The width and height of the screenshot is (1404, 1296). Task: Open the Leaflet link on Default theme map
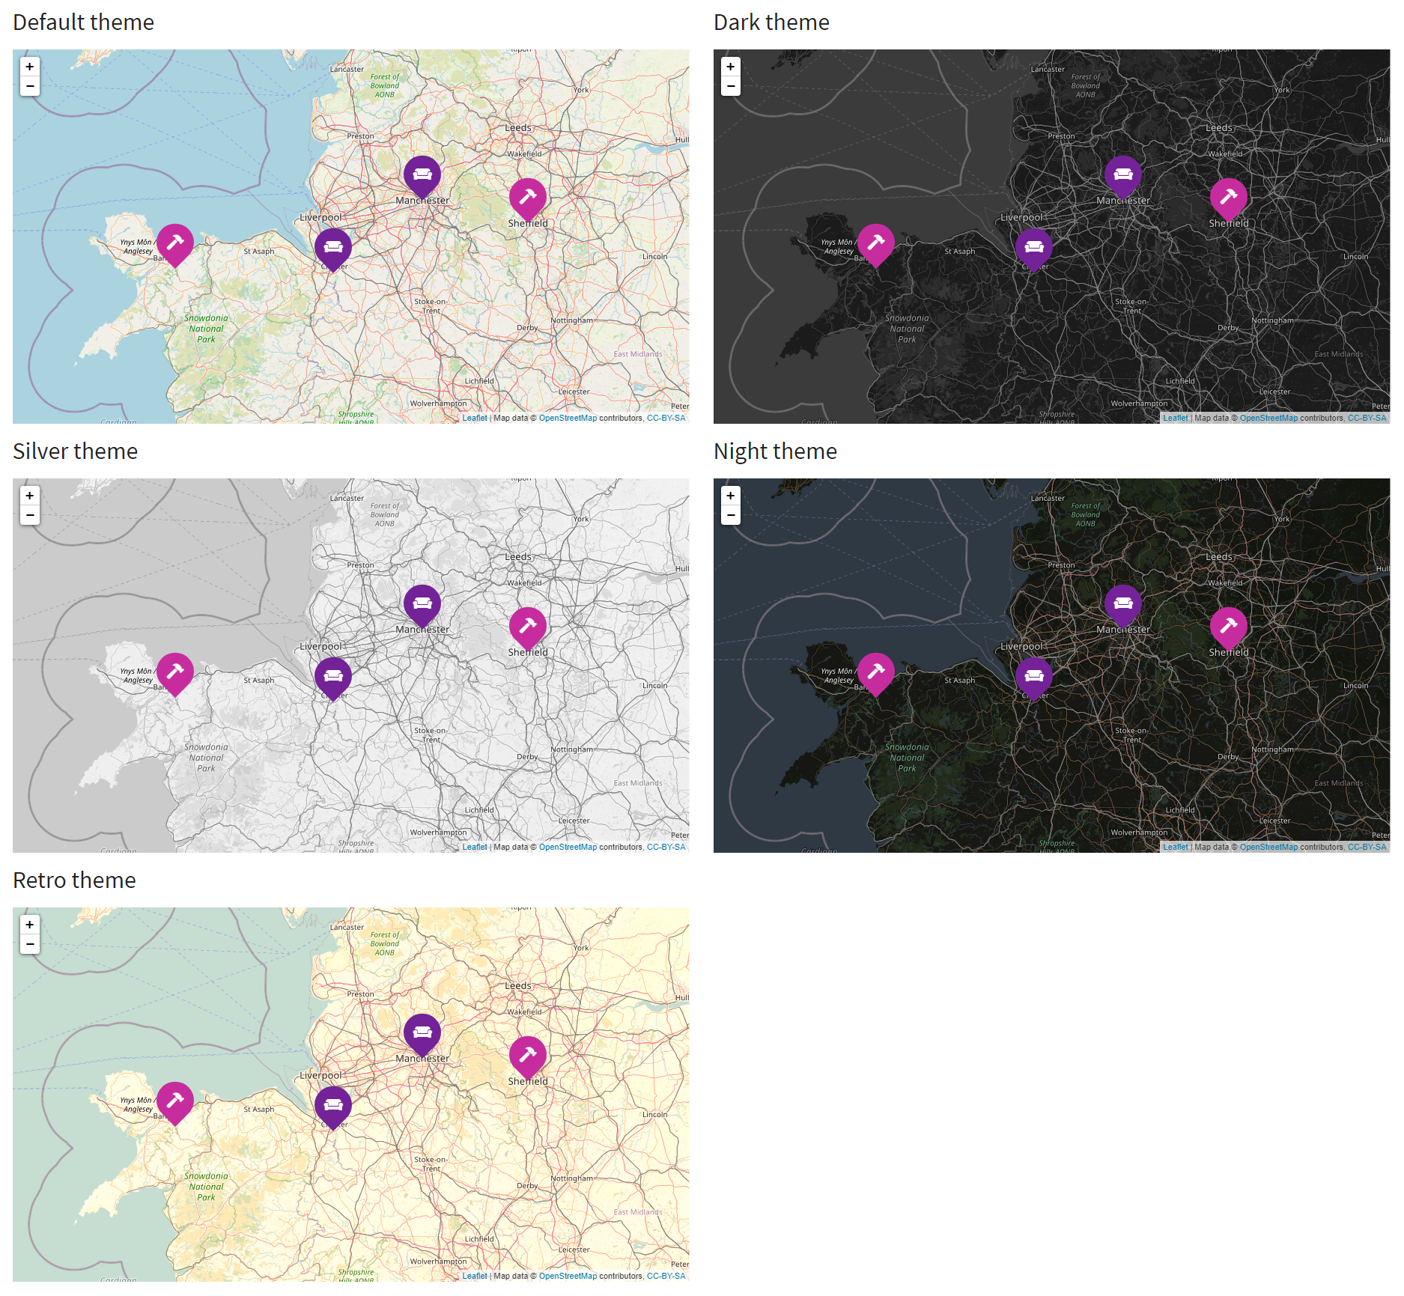click(475, 418)
